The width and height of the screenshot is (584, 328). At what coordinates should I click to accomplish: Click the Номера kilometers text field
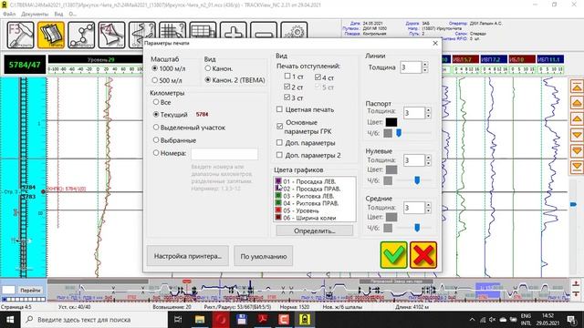(224, 154)
